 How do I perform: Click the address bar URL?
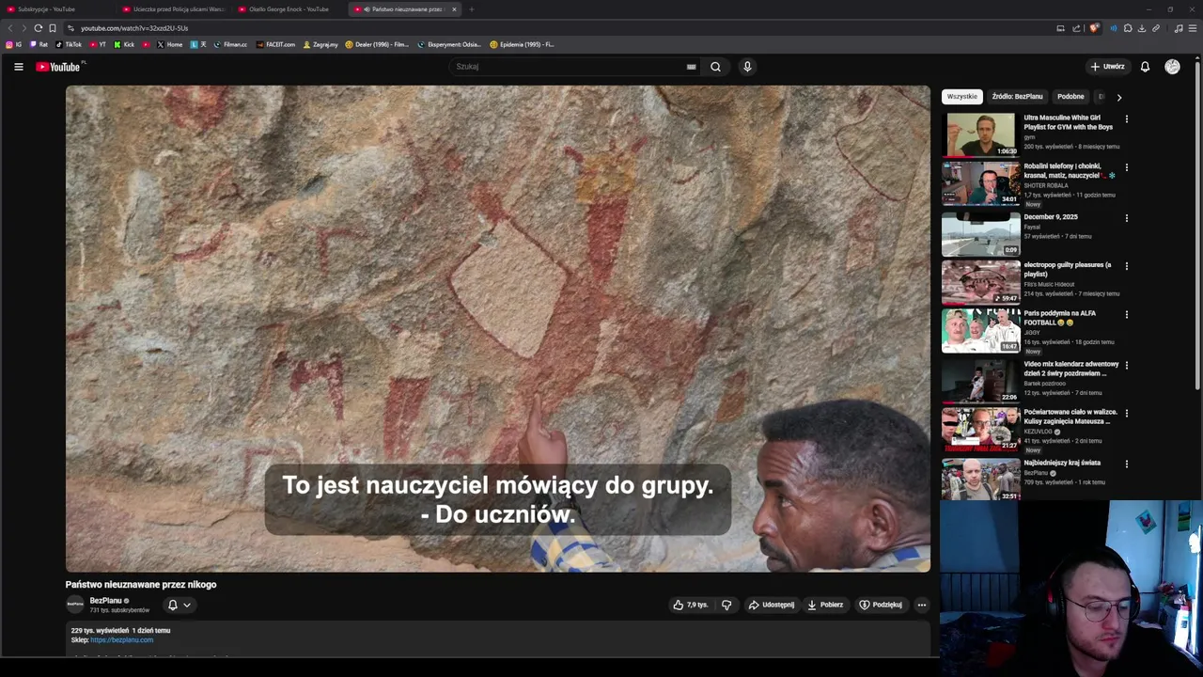134,28
